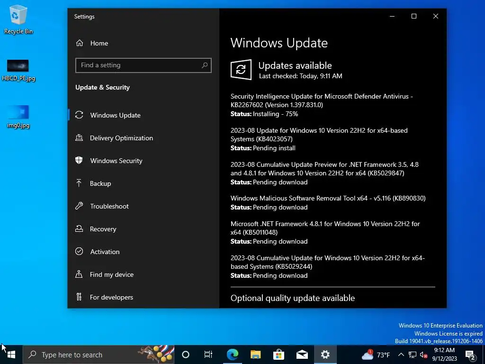Minimize the Settings window
Screen dimensions: 485x364
(x=392, y=16)
